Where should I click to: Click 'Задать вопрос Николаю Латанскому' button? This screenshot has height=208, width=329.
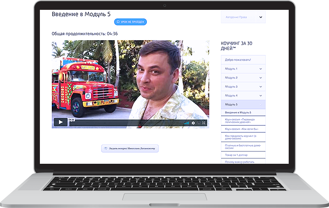tap(130, 148)
